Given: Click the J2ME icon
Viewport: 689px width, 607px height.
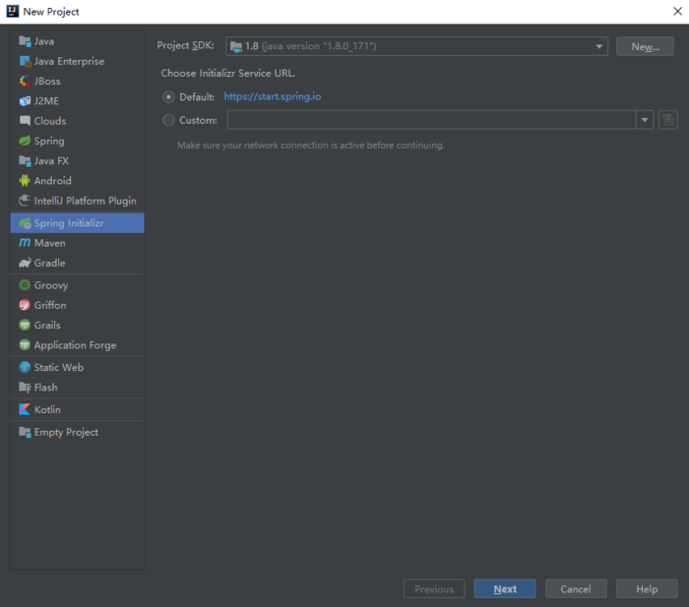Looking at the screenshot, I should click(x=25, y=101).
